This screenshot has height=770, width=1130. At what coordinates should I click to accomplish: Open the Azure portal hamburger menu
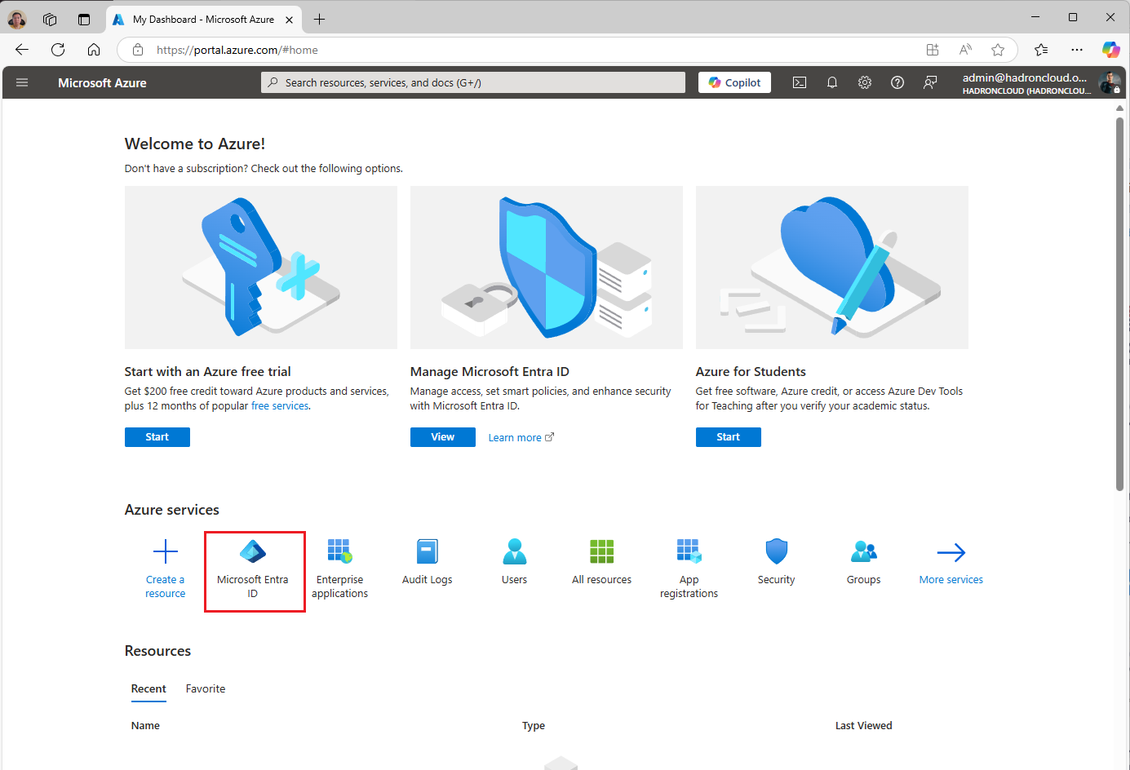click(22, 82)
